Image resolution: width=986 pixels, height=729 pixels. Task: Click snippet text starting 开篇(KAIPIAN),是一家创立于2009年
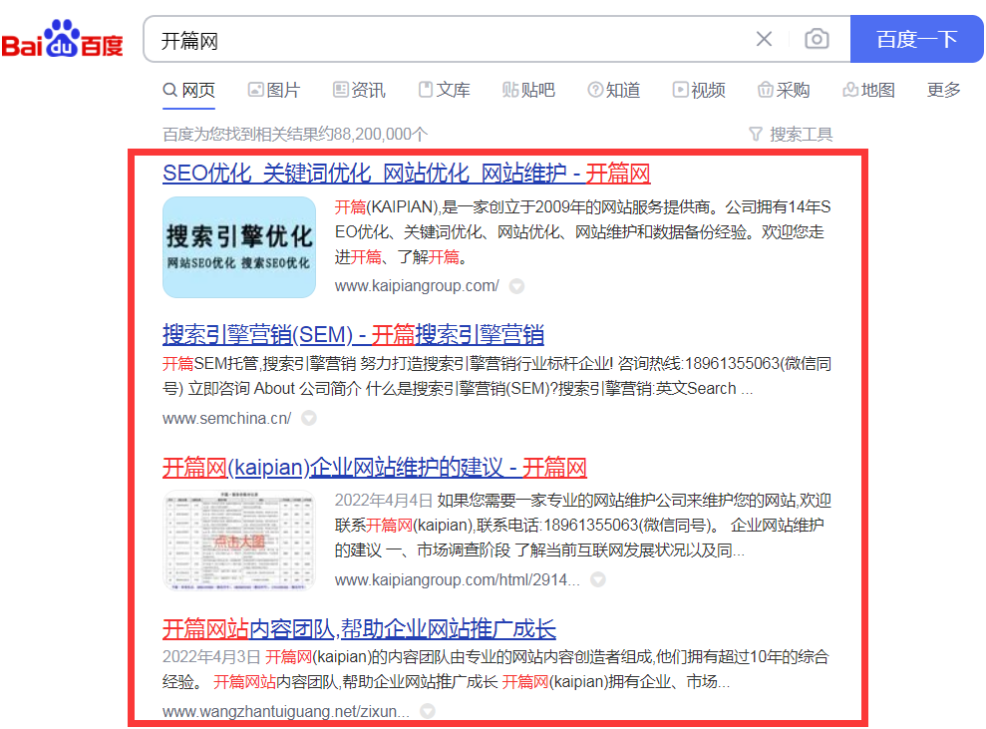point(583,232)
